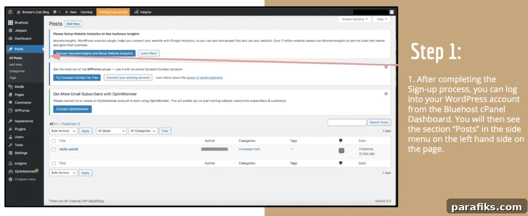Click the Filter button
528x216 pixels.
click(165, 131)
